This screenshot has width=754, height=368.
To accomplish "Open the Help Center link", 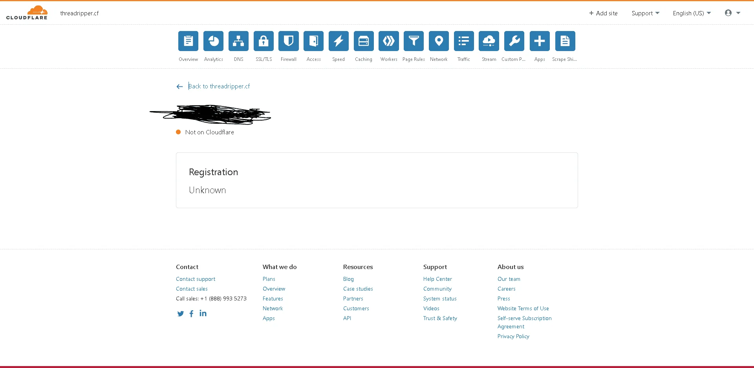I will 437,279.
